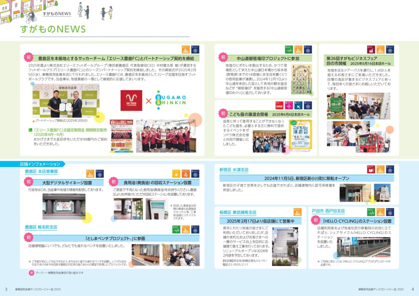Click the red SDG 4 book icon in 水道支店 card
The width and height of the screenshot is (419, 296).
point(371,170)
